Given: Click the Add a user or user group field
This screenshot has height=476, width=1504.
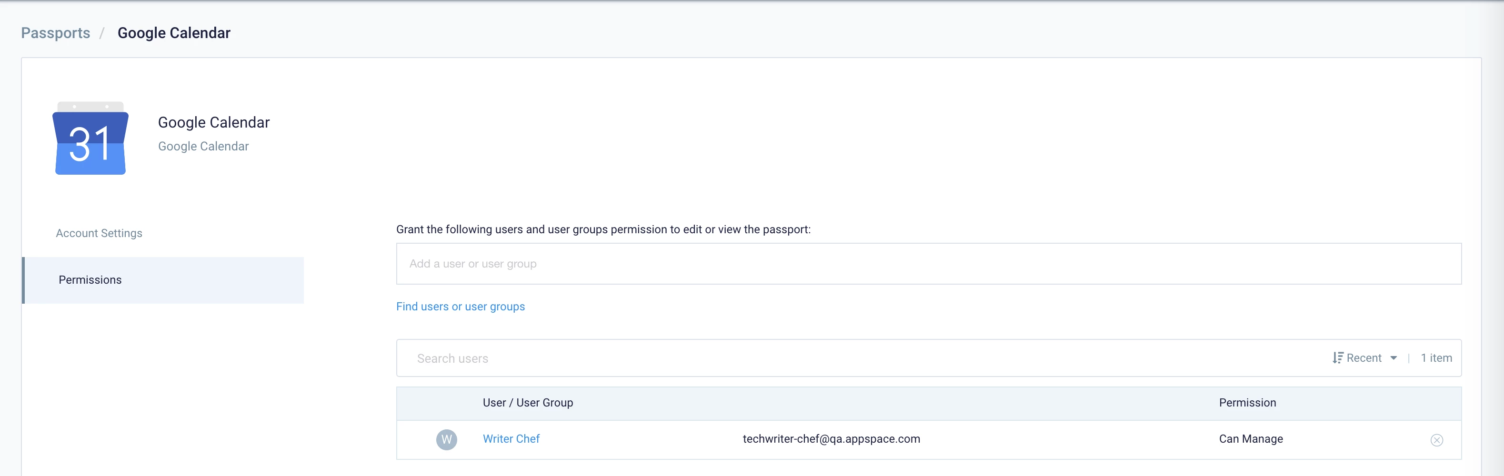Looking at the screenshot, I should click(x=928, y=264).
